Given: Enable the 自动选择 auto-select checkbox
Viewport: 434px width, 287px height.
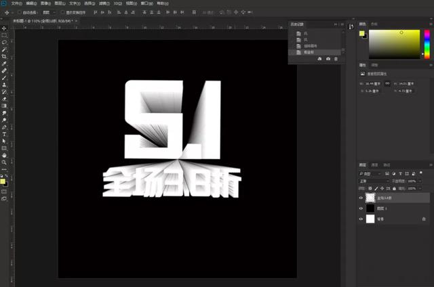Looking at the screenshot, I should click(x=20, y=12).
